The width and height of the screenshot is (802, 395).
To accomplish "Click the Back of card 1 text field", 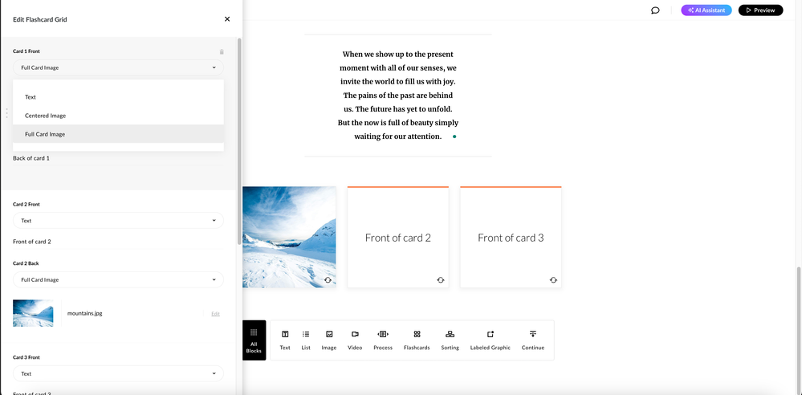I will tap(117, 159).
